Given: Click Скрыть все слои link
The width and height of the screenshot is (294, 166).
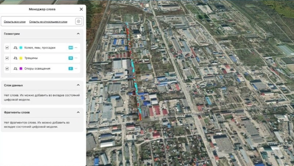Looking at the screenshot, I should (15, 22).
